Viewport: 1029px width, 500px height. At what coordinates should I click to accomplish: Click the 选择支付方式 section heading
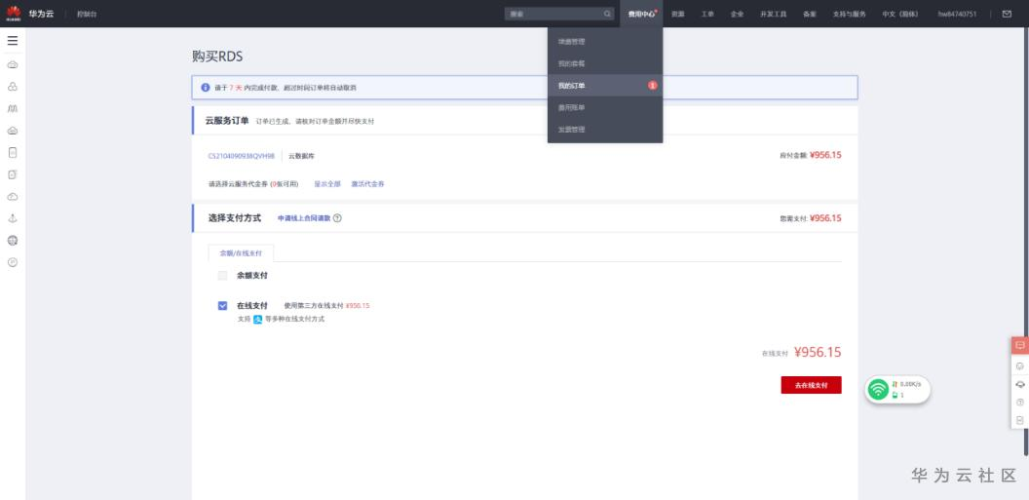pos(234,218)
